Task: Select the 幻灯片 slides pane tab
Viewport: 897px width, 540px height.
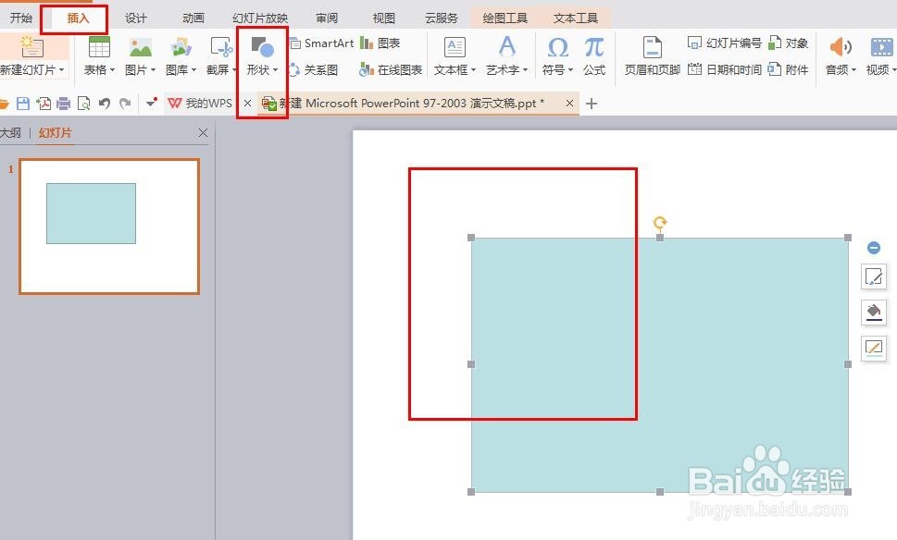Action: [x=55, y=132]
